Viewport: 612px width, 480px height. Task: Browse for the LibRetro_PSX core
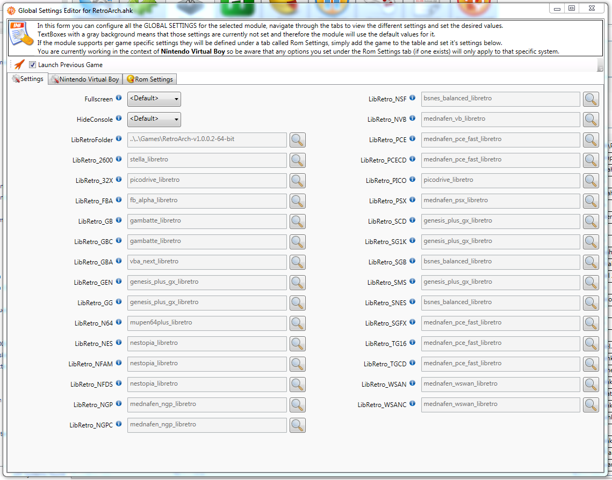(591, 201)
